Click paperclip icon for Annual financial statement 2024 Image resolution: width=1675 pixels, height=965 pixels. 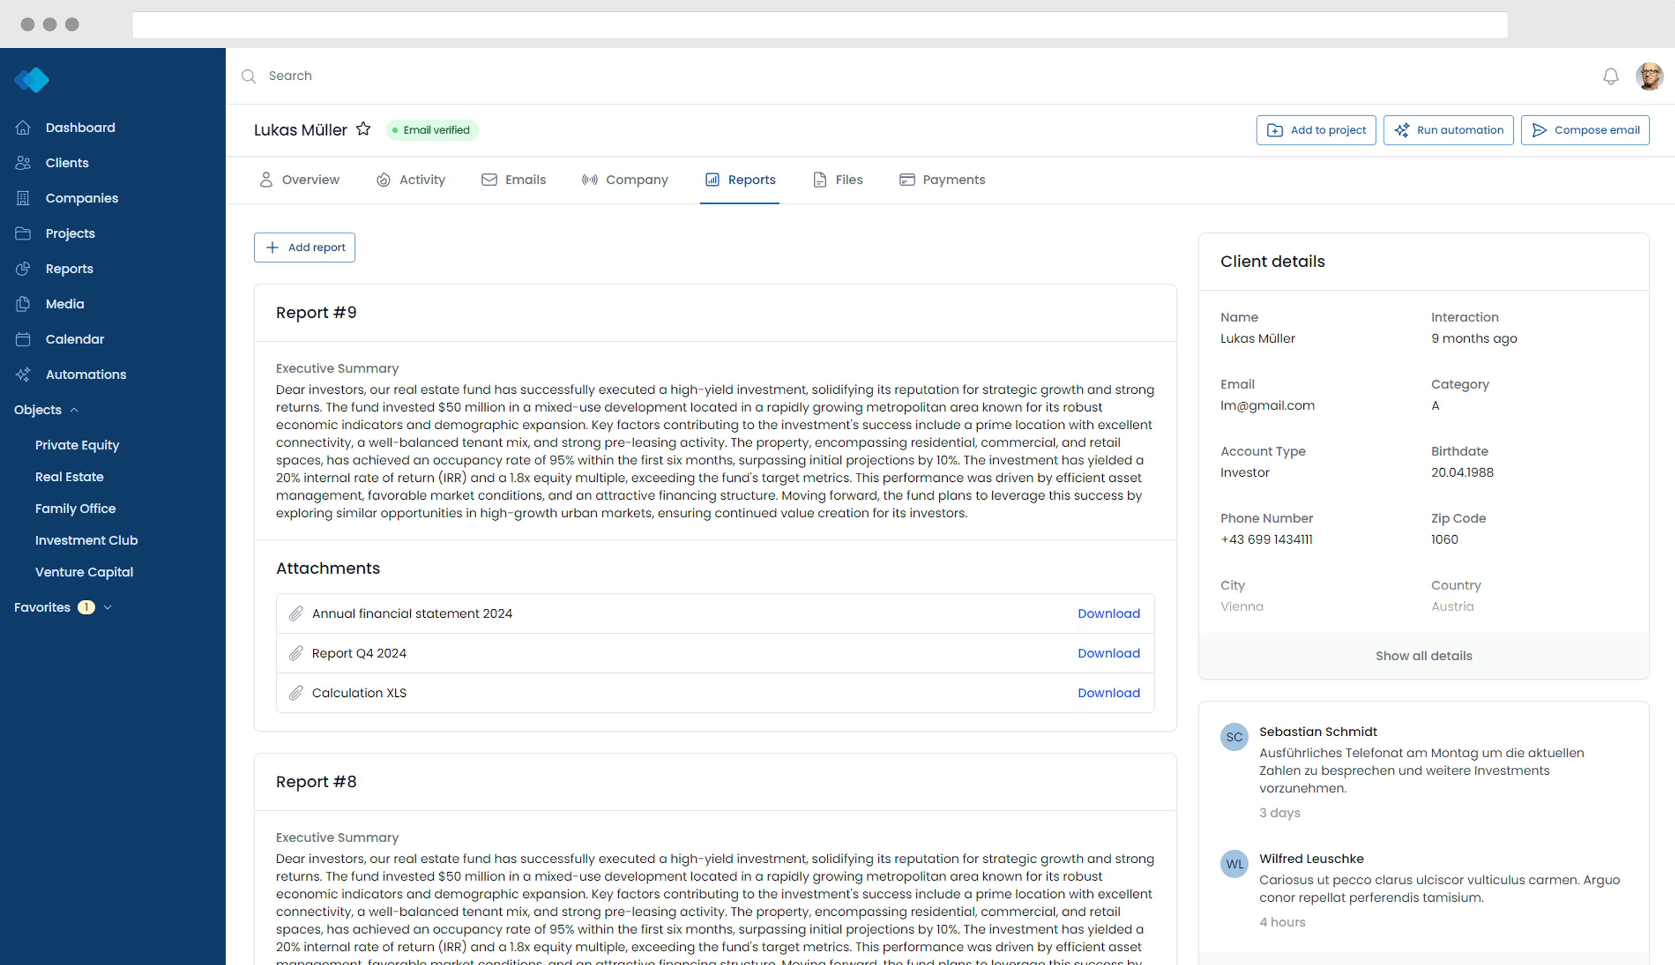click(x=296, y=614)
